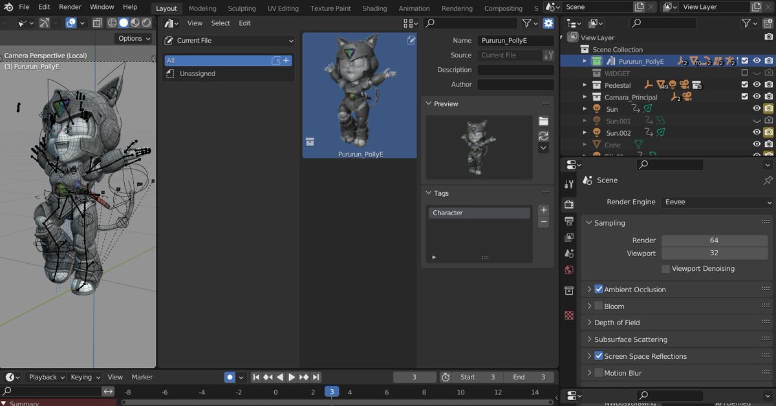The image size is (776, 406).
Task: Open asset browser display mode selector
Action: coord(411,23)
